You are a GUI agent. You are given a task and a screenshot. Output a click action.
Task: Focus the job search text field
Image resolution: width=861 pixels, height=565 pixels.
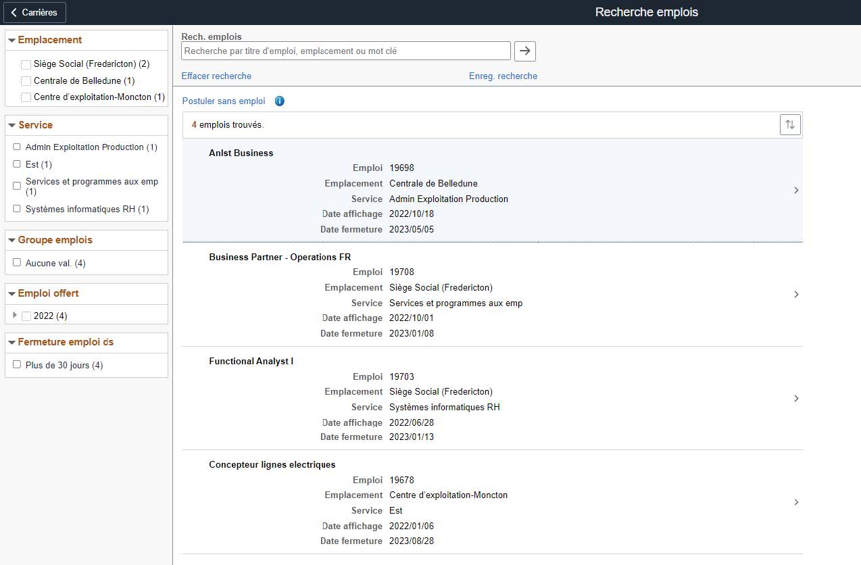(346, 51)
